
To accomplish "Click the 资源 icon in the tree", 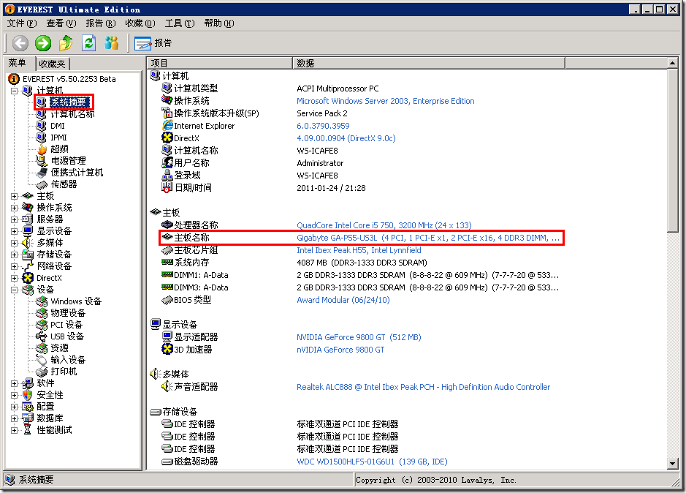I will [42, 348].
